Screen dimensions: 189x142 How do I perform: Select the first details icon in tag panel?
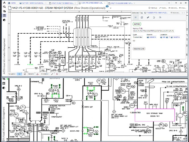click(135, 18)
